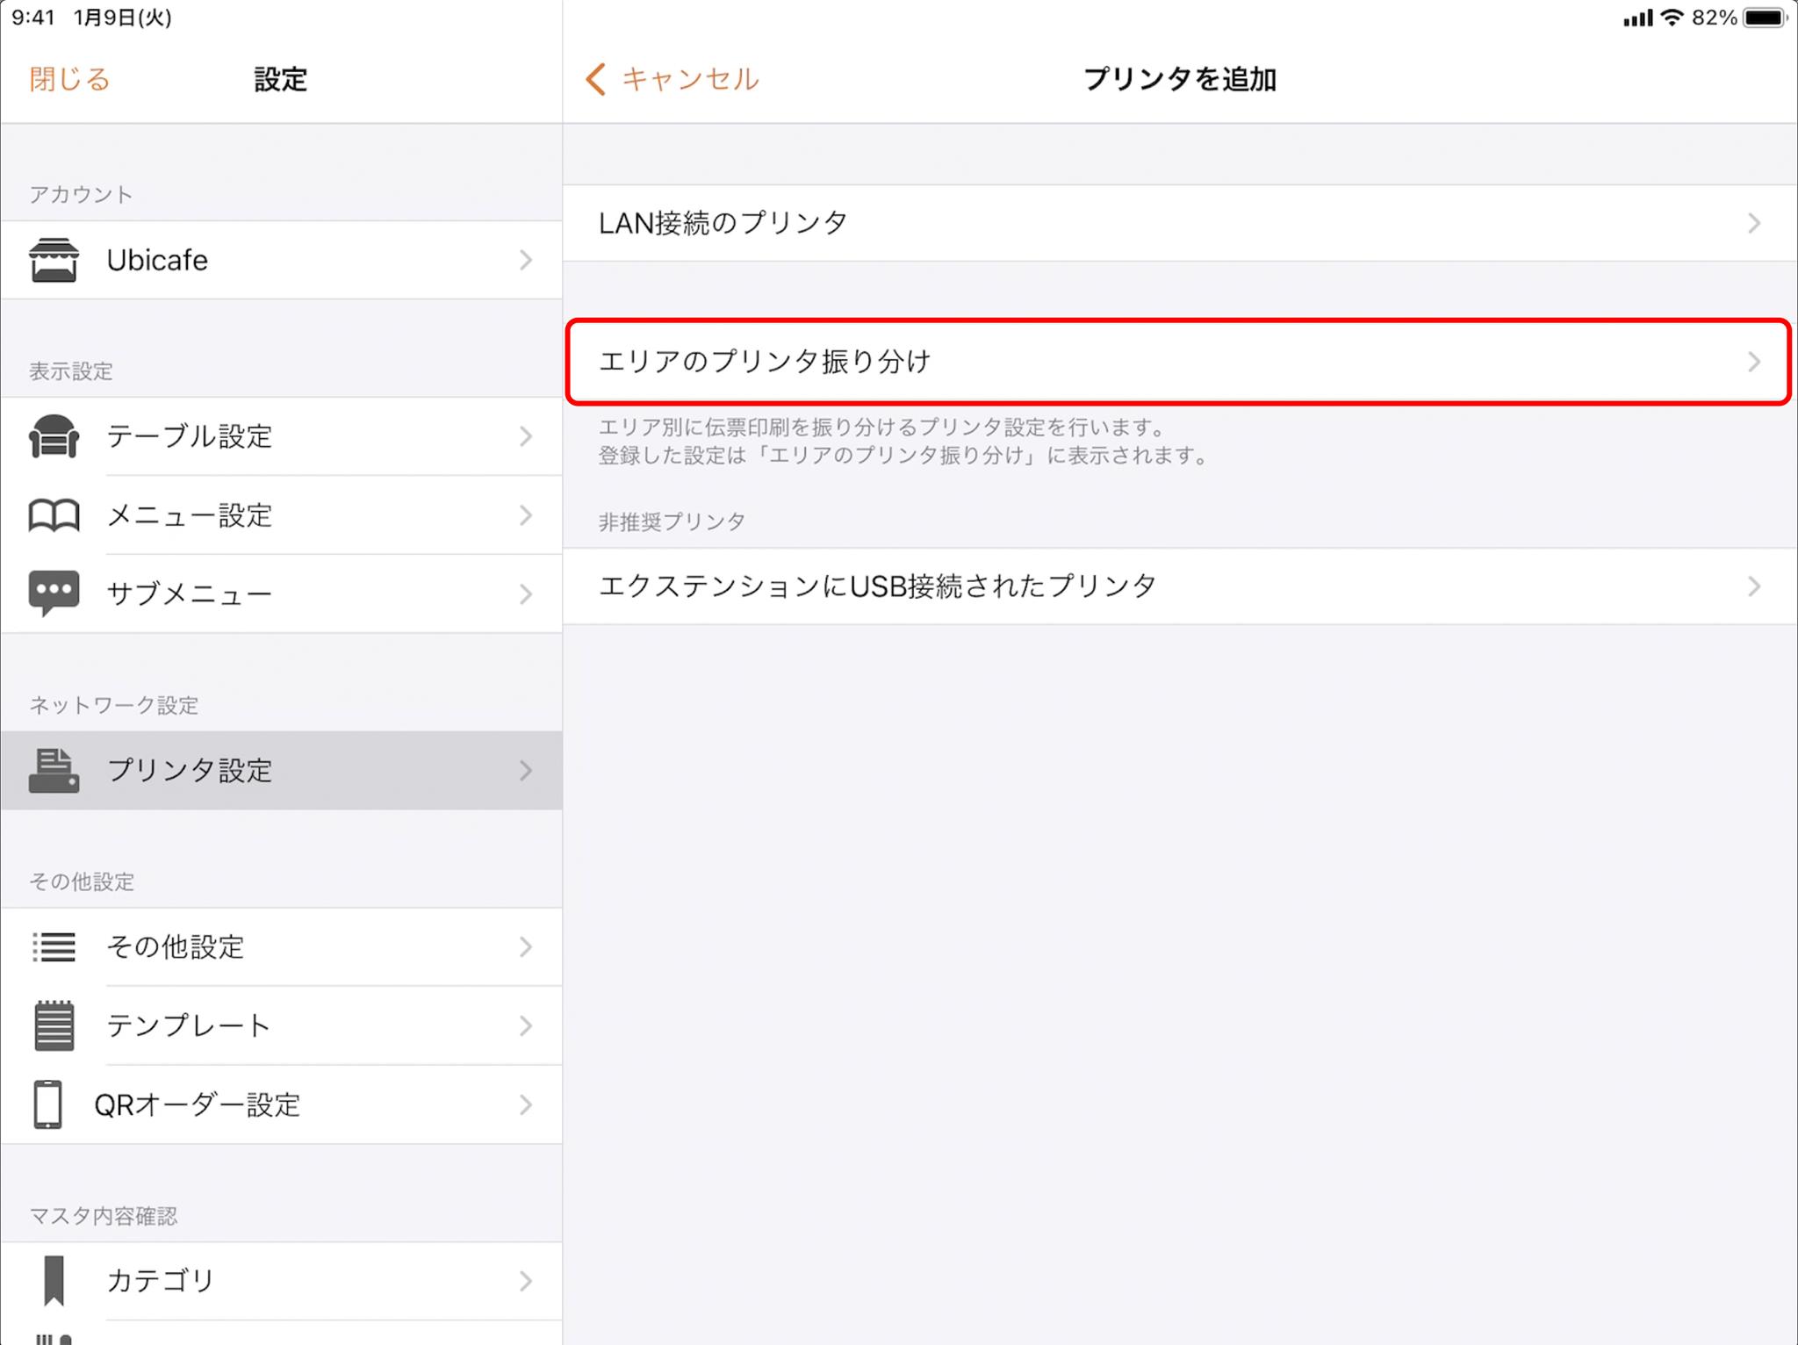The height and width of the screenshot is (1345, 1798).
Task: Tap the エリア別に伝票印刷 description text
Action: 904,442
